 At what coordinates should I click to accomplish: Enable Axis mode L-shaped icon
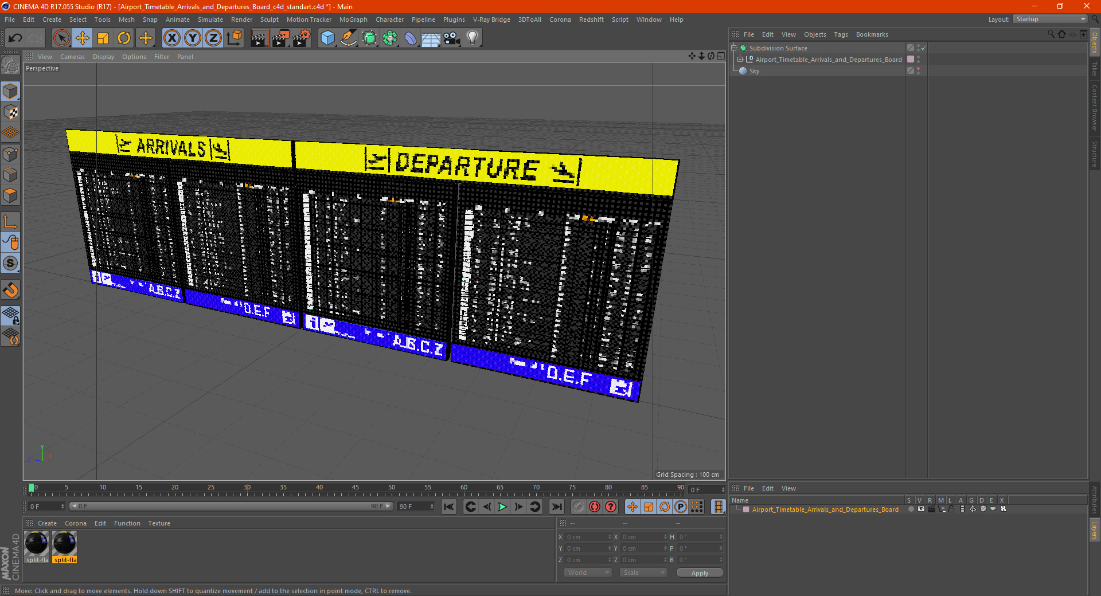click(x=10, y=222)
